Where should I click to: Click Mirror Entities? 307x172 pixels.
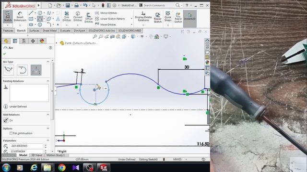106,13
